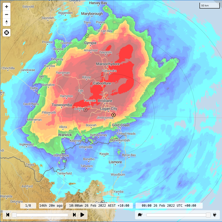222x222 pixels.
Task: Click the Maroochydore label
Action: tap(108, 64)
